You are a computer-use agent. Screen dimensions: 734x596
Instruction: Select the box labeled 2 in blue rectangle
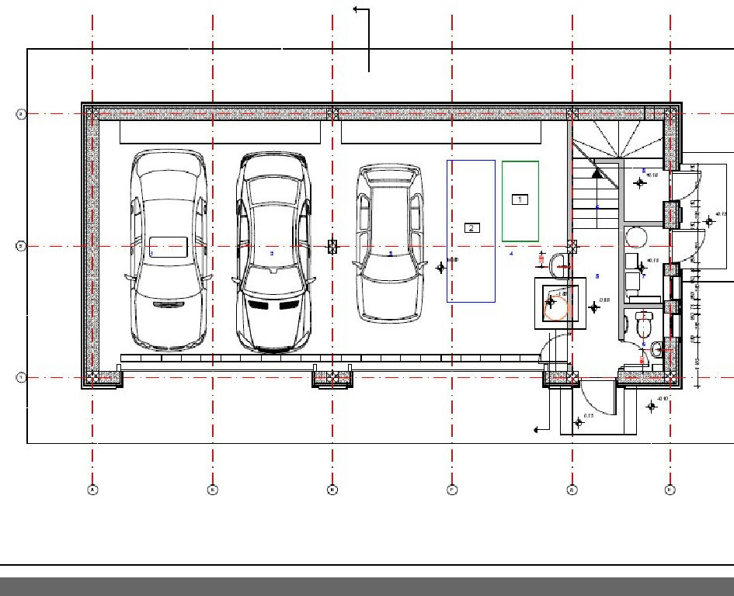(x=471, y=227)
